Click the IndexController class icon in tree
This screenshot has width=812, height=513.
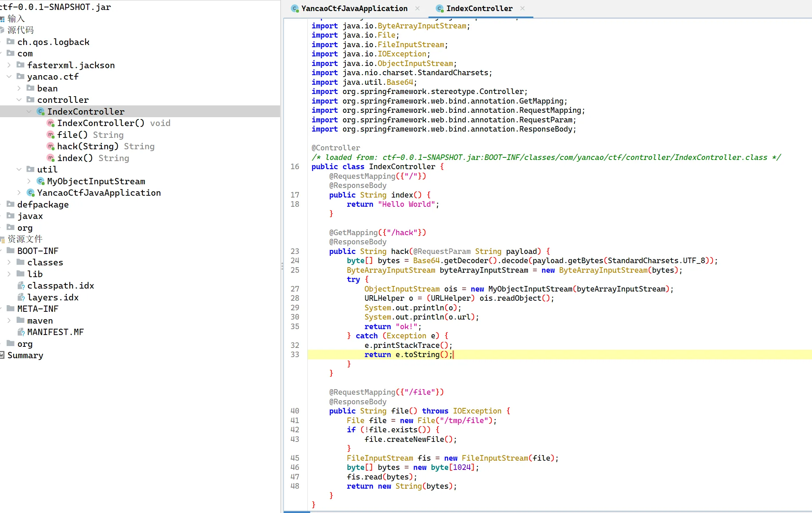[41, 111]
